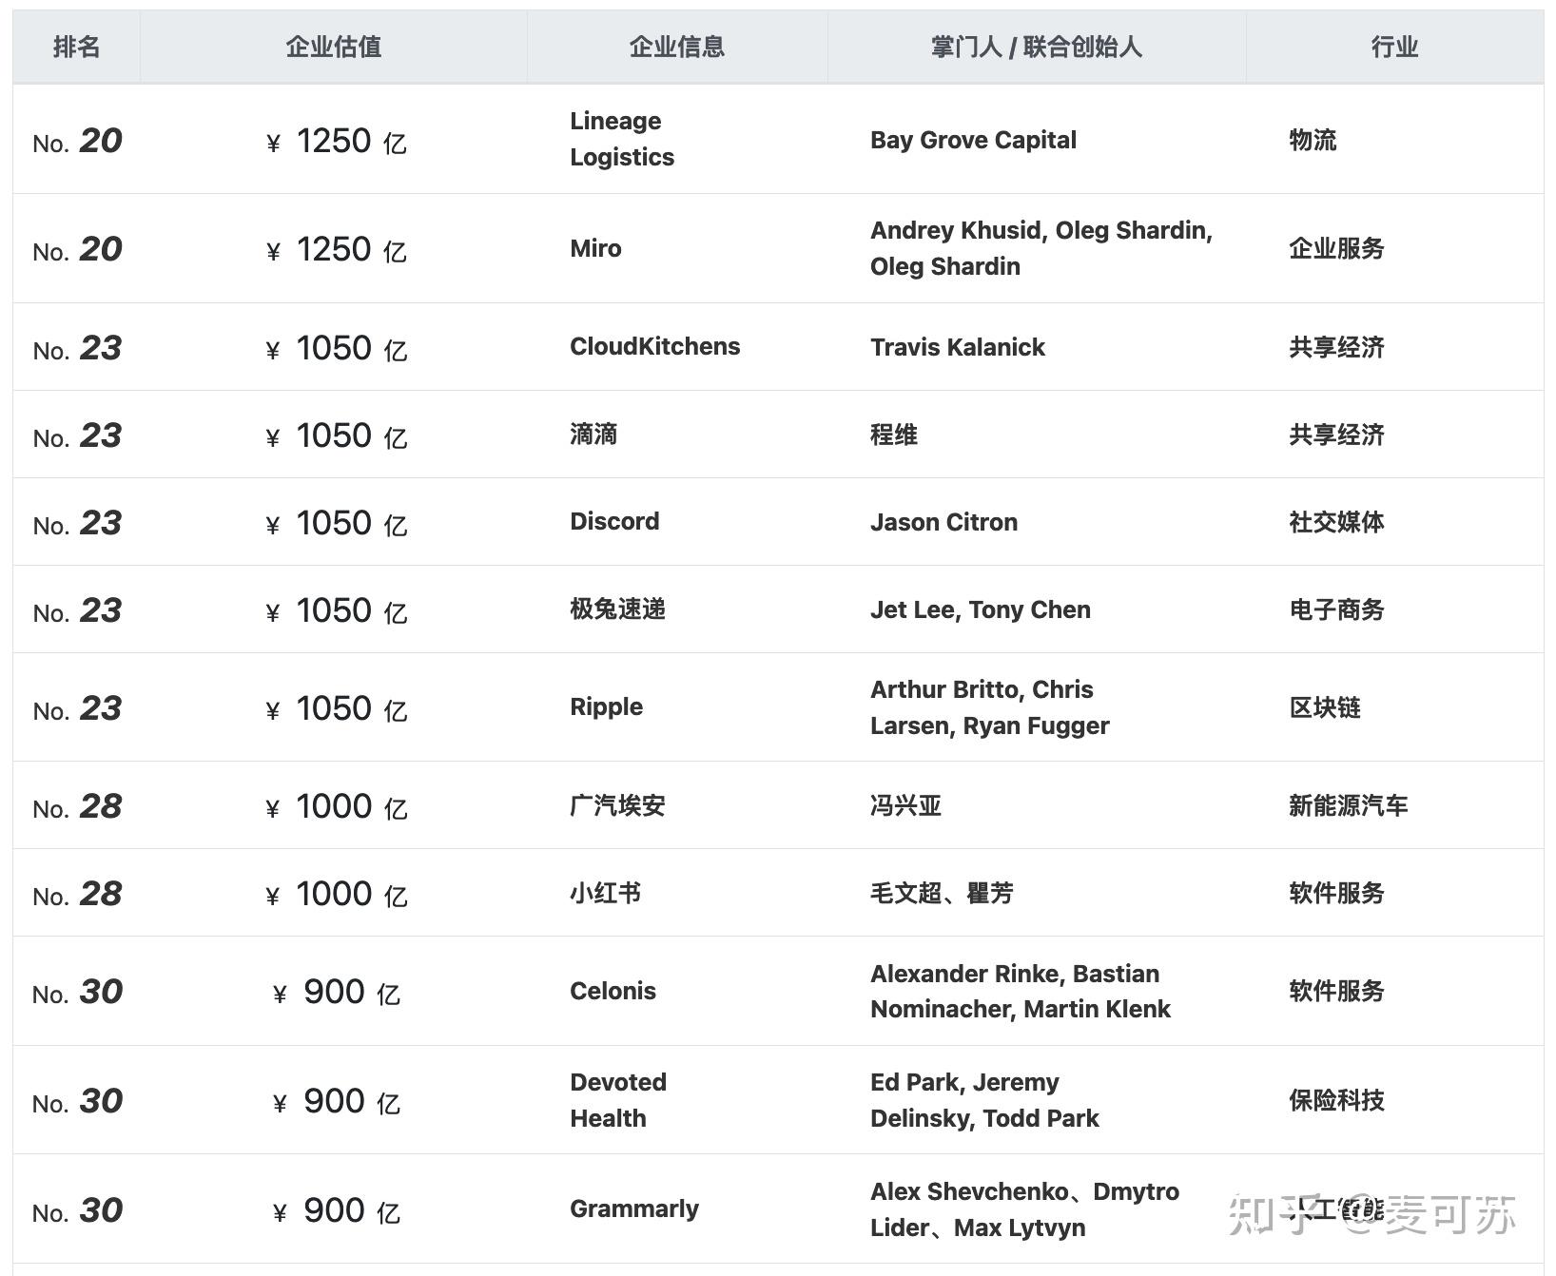The image size is (1556, 1276).
Task: Select the No. 28 rank in 小红书 row
Action: pyautogui.click(x=77, y=894)
